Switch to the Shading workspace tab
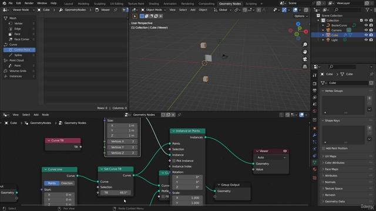This screenshot has width=376, height=211. pos(154,4)
